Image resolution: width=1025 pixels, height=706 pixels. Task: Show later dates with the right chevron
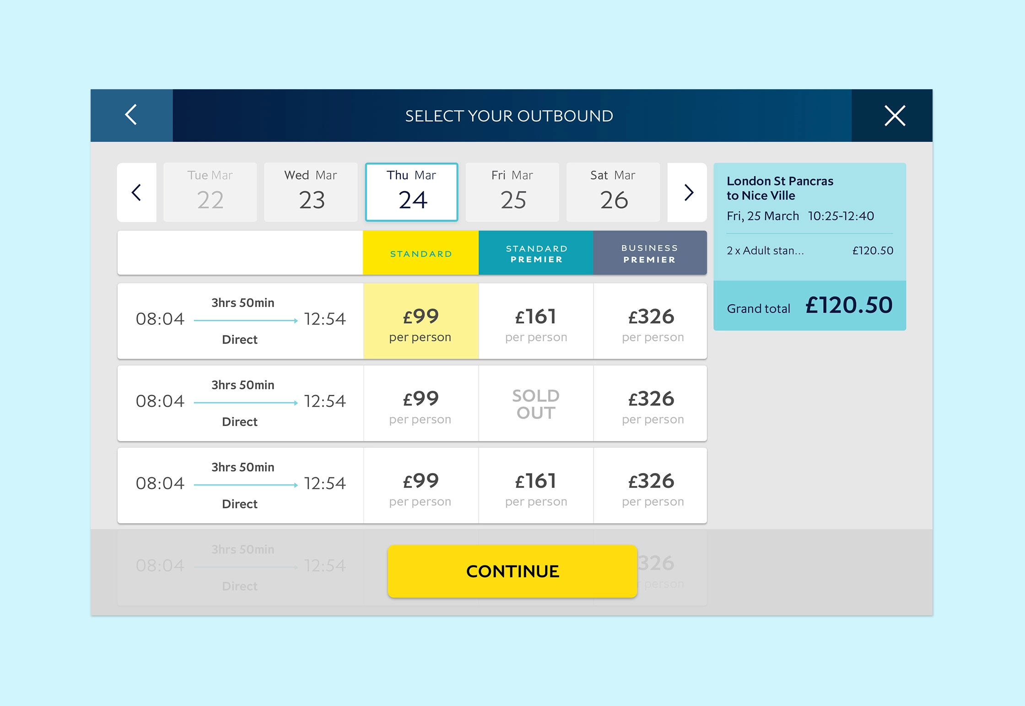pyautogui.click(x=688, y=192)
